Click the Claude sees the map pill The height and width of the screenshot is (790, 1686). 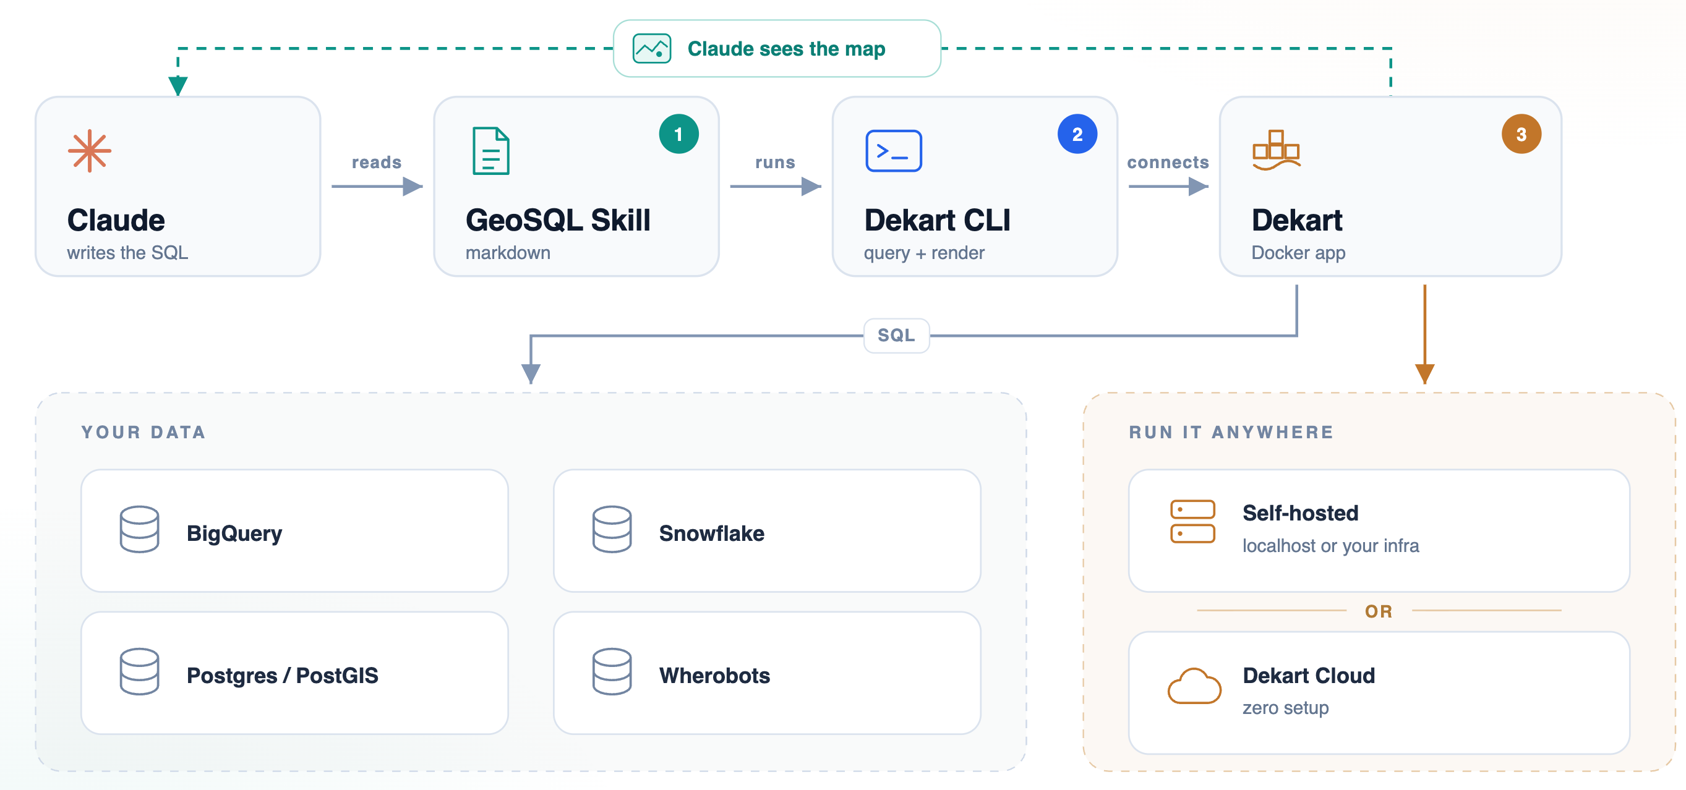tap(777, 49)
